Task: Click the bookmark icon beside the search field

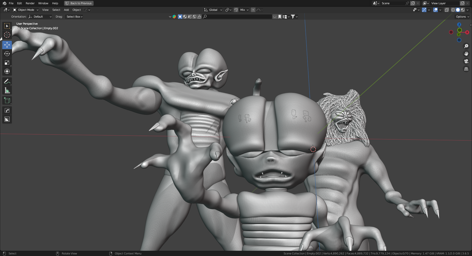Action: [280, 17]
